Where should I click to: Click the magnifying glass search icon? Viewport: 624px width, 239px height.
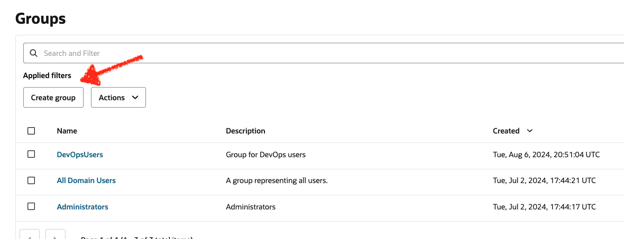pyautogui.click(x=34, y=53)
